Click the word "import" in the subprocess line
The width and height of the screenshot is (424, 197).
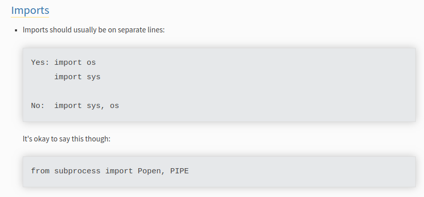point(119,171)
